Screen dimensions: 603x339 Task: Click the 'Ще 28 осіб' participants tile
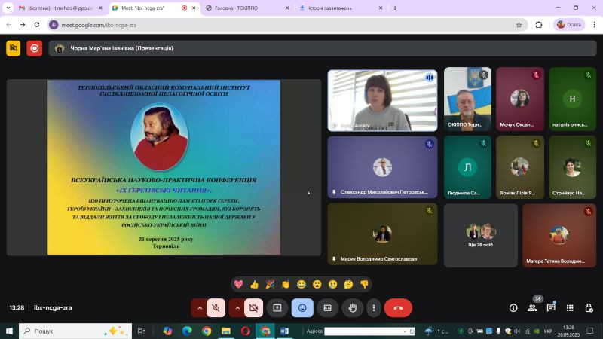480,235
